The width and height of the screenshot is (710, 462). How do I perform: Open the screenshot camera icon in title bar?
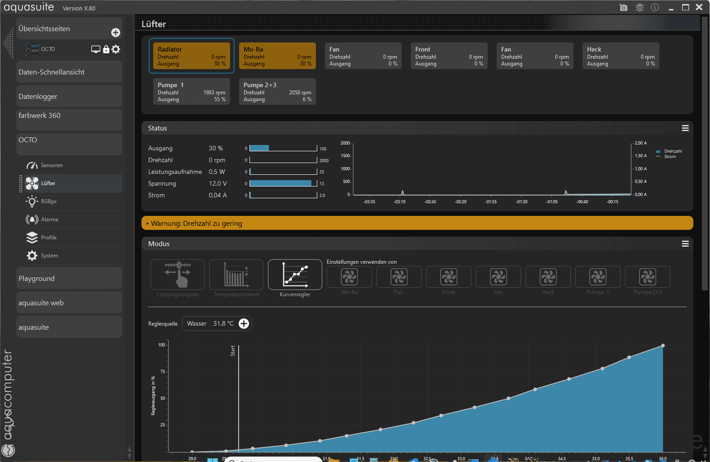point(623,7)
